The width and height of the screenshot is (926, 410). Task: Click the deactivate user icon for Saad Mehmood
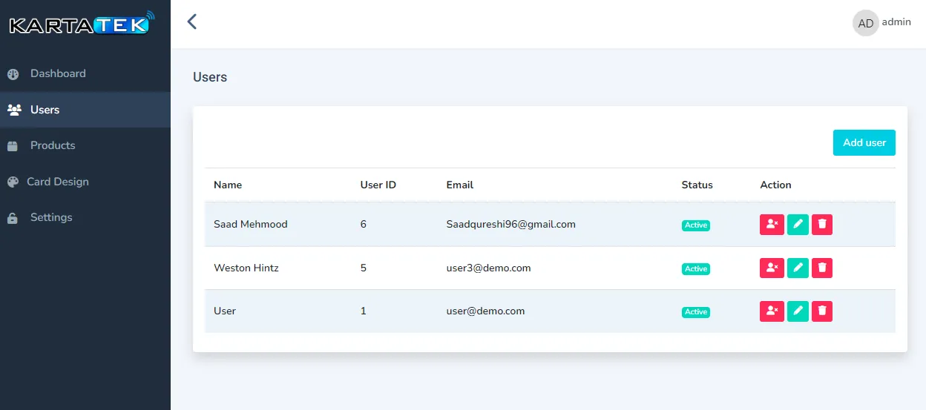point(772,225)
